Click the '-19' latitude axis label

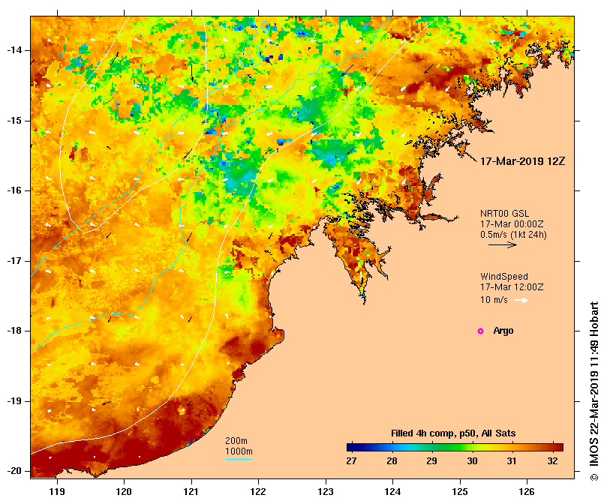[14, 401]
